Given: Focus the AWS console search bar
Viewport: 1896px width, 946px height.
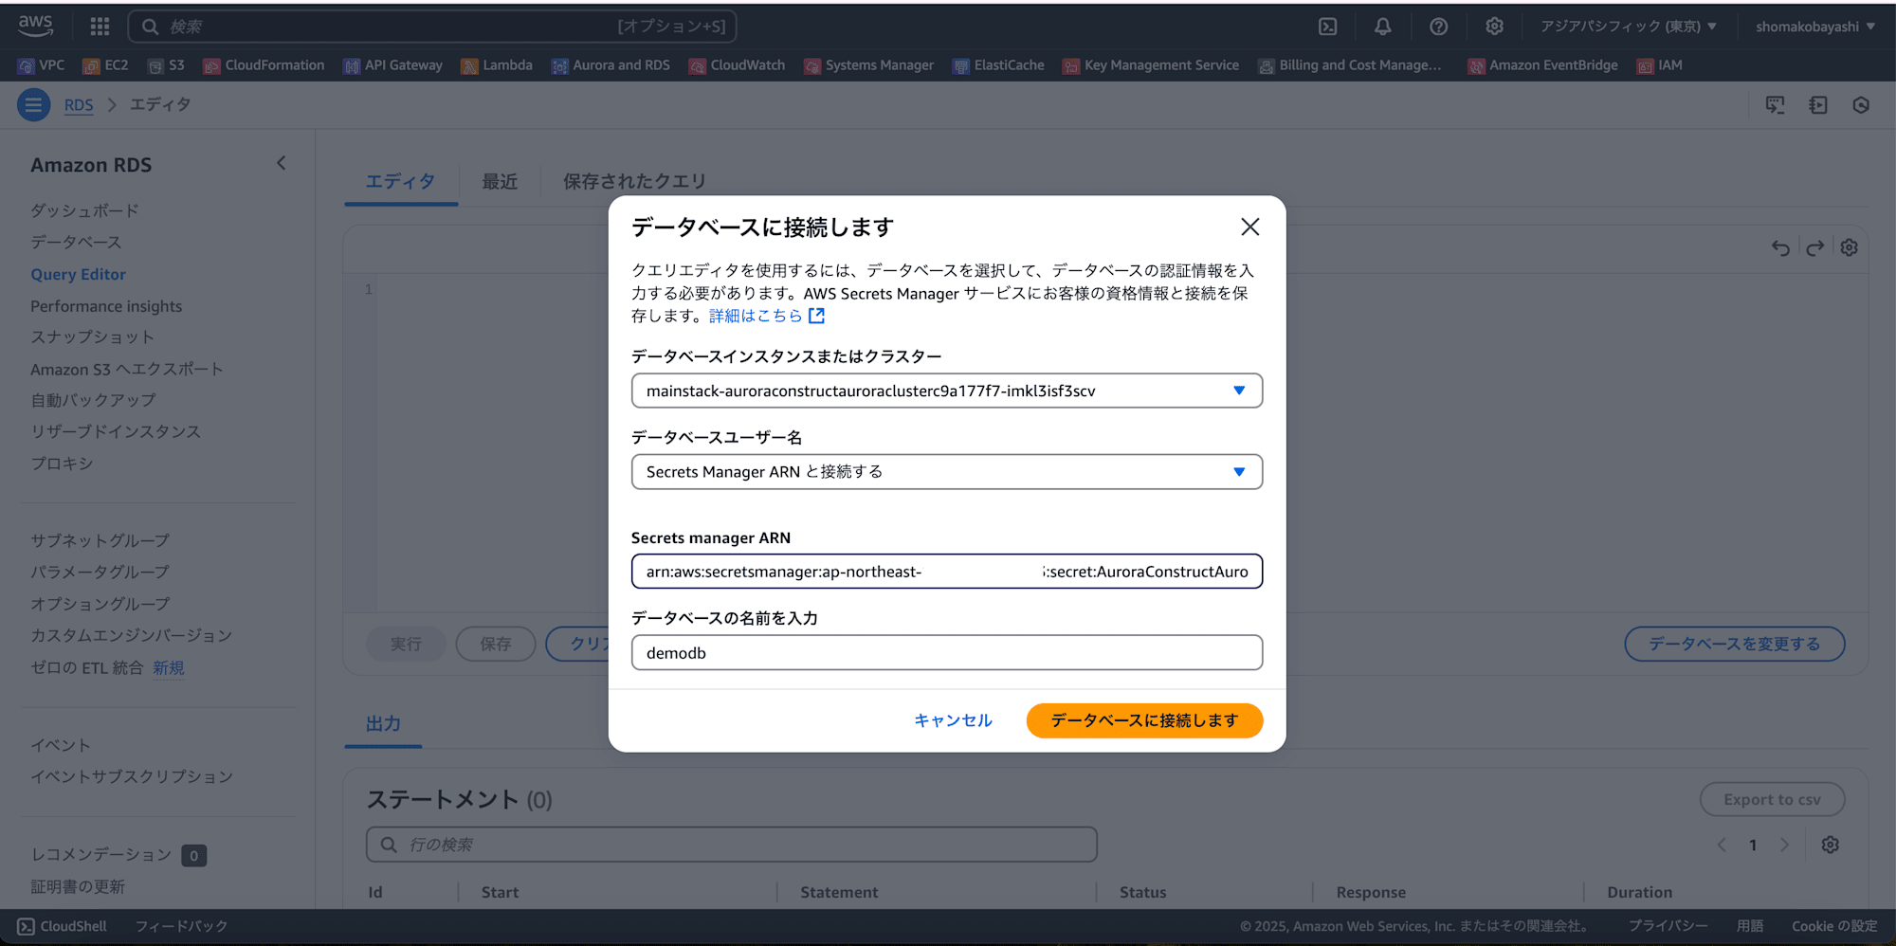Looking at the screenshot, I should [432, 27].
